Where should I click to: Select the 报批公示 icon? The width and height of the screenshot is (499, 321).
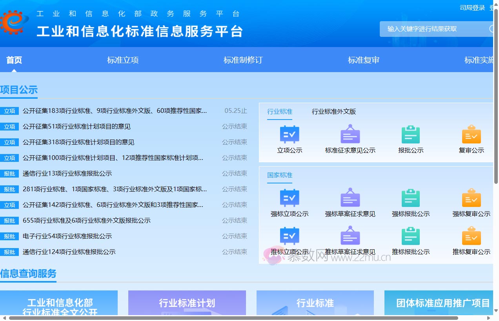(410, 133)
